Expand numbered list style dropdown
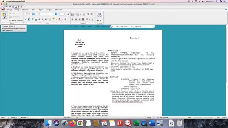Image resolution: width=228 pixels, height=128 pixels. coord(80,15)
